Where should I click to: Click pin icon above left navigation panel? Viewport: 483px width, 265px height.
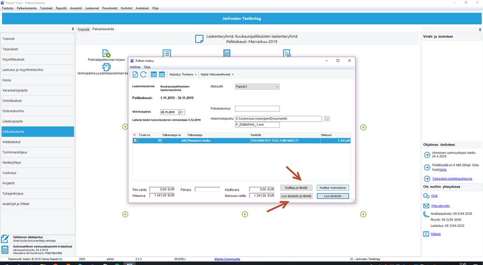73,29
